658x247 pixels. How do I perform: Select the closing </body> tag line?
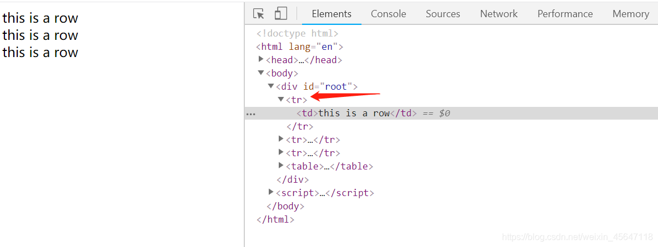285,206
